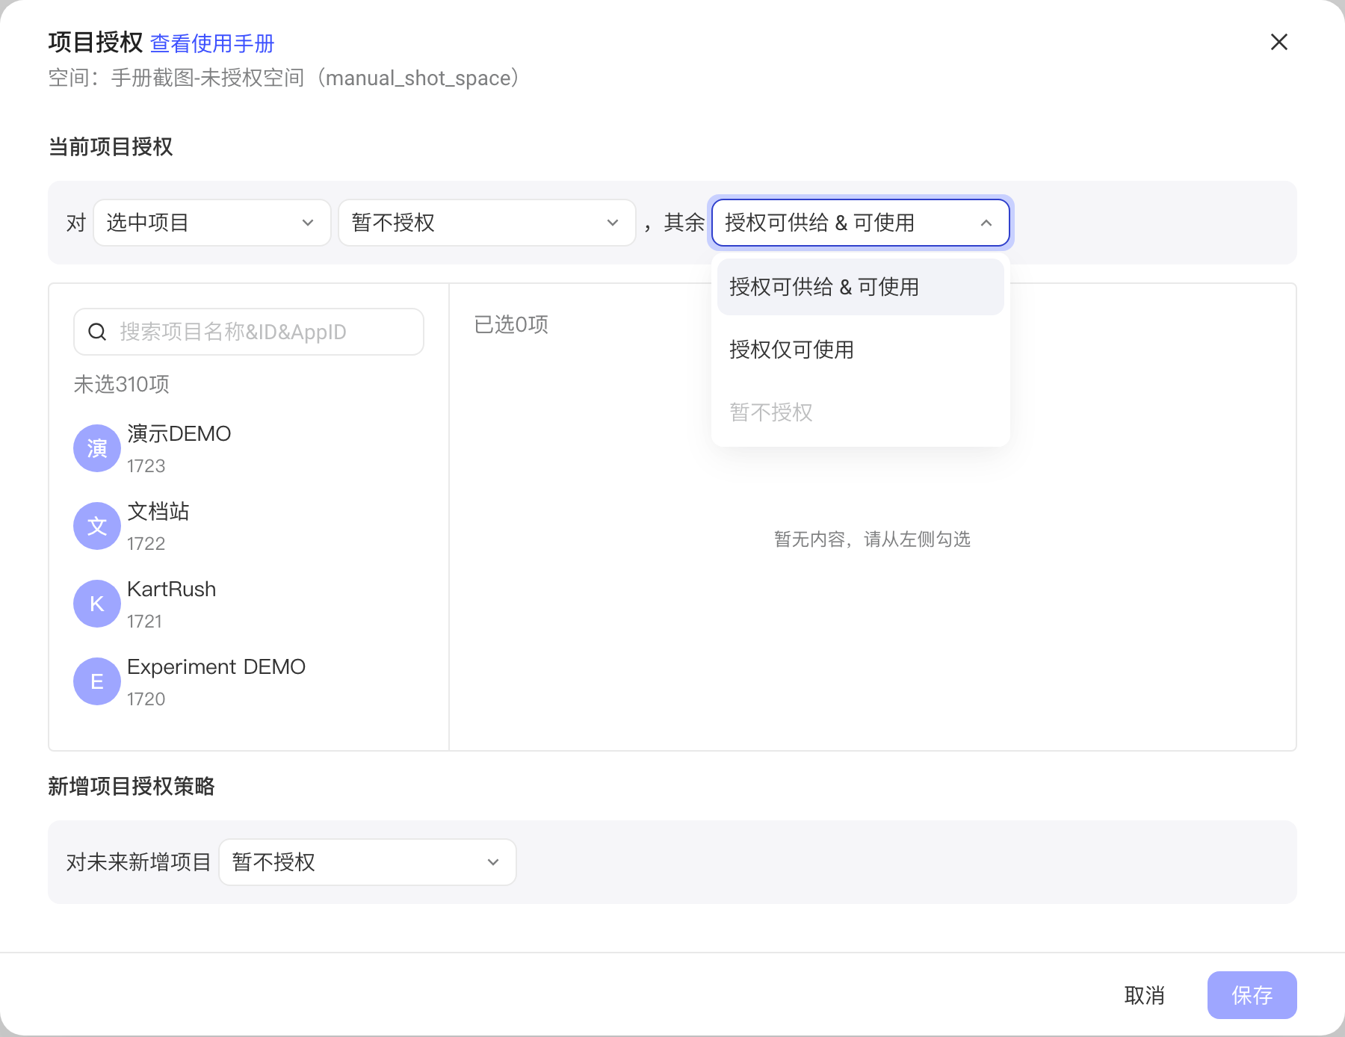1345x1037 pixels.
Task: Choose the greyed 暂不授权 option in the list
Action: point(861,412)
